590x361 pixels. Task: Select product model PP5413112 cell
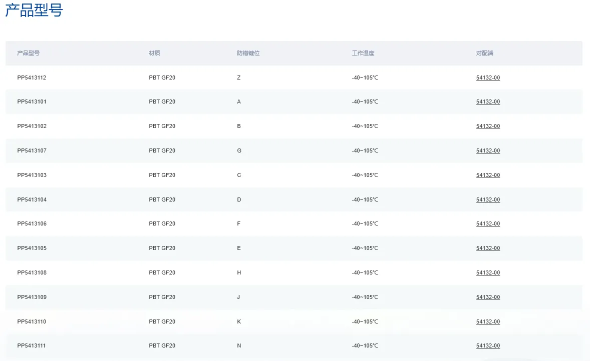click(x=32, y=78)
